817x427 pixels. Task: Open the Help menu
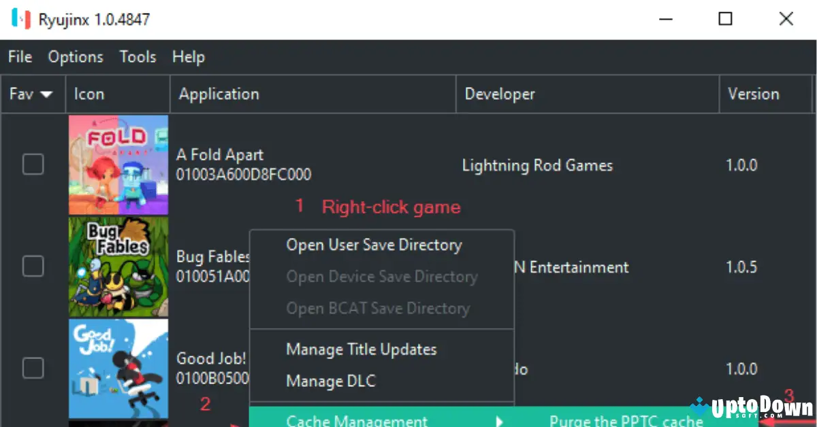click(x=188, y=57)
